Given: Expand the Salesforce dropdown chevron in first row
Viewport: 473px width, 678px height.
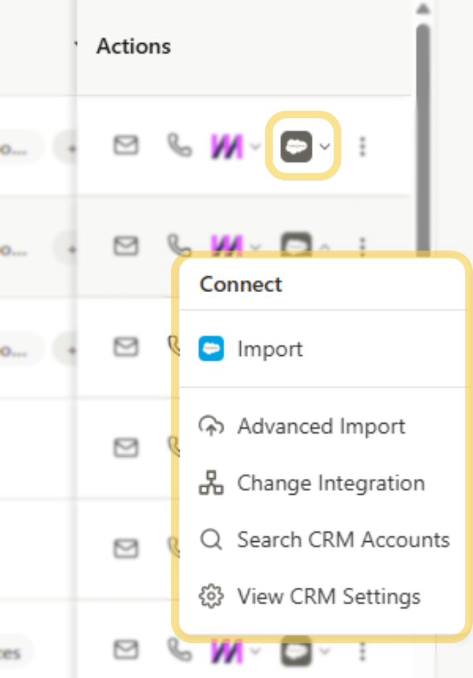Looking at the screenshot, I should [324, 147].
